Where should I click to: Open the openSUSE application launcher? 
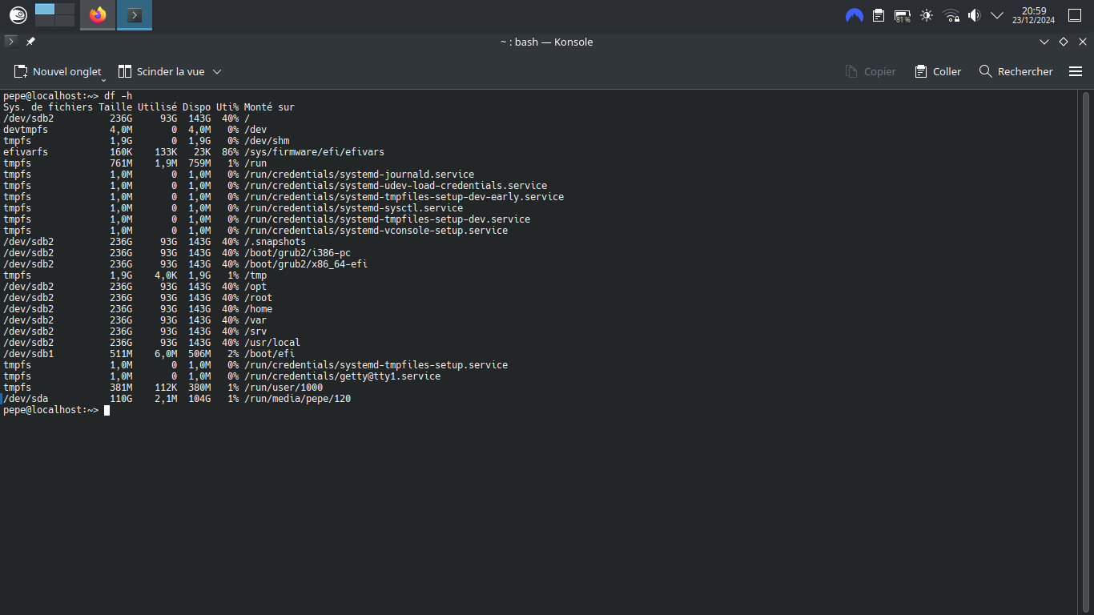click(18, 14)
